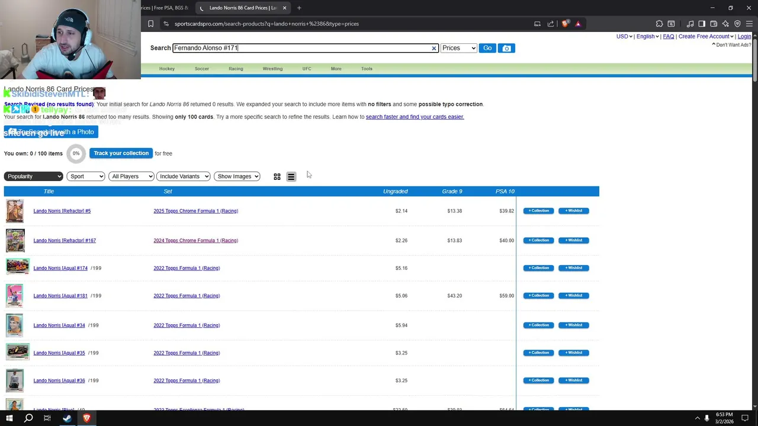Screen dimensions: 758x426
Task: Click the Brave Rewards triangle icon
Action: pyautogui.click(x=578, y=24)
